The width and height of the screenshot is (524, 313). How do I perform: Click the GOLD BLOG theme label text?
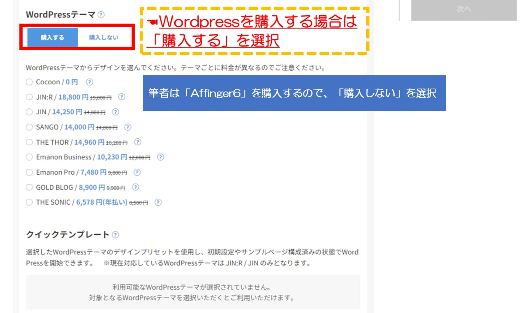pyautogui.click(x=80, y=187)
